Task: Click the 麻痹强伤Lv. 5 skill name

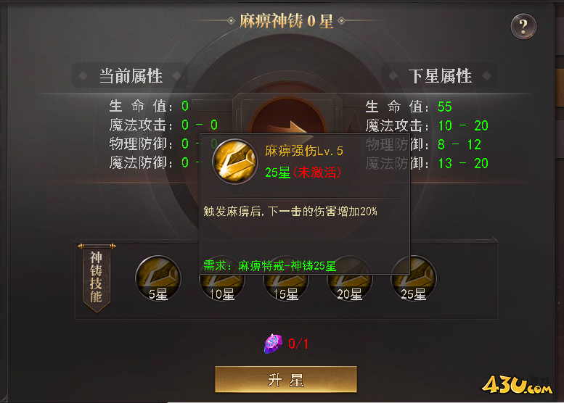Action: tap(304, 151)
